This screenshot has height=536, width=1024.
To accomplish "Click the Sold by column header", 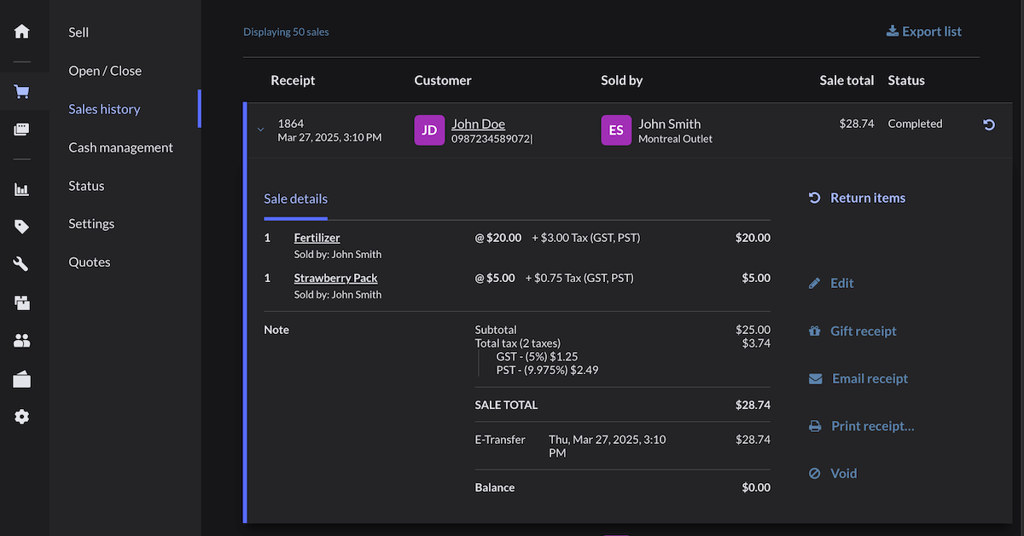I will click(x=622, y=80).
